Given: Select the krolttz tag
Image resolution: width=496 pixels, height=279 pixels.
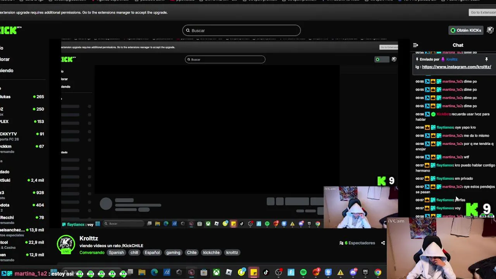Looking at the screenshot, I should point(232,253).
